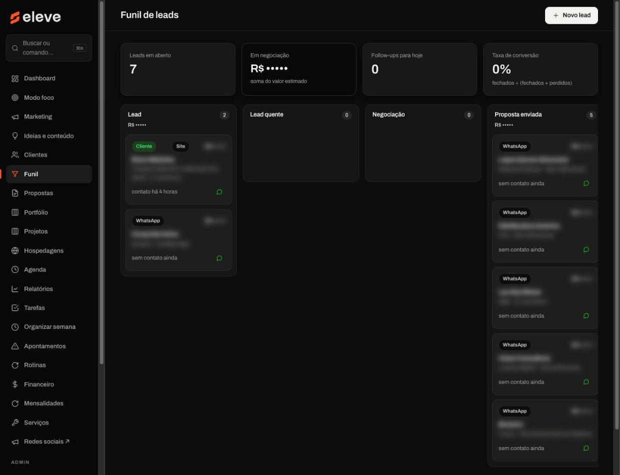Click the Marketing megaphone icon
The width and height of the screenshot is (620, 475).
pos(15,117)
